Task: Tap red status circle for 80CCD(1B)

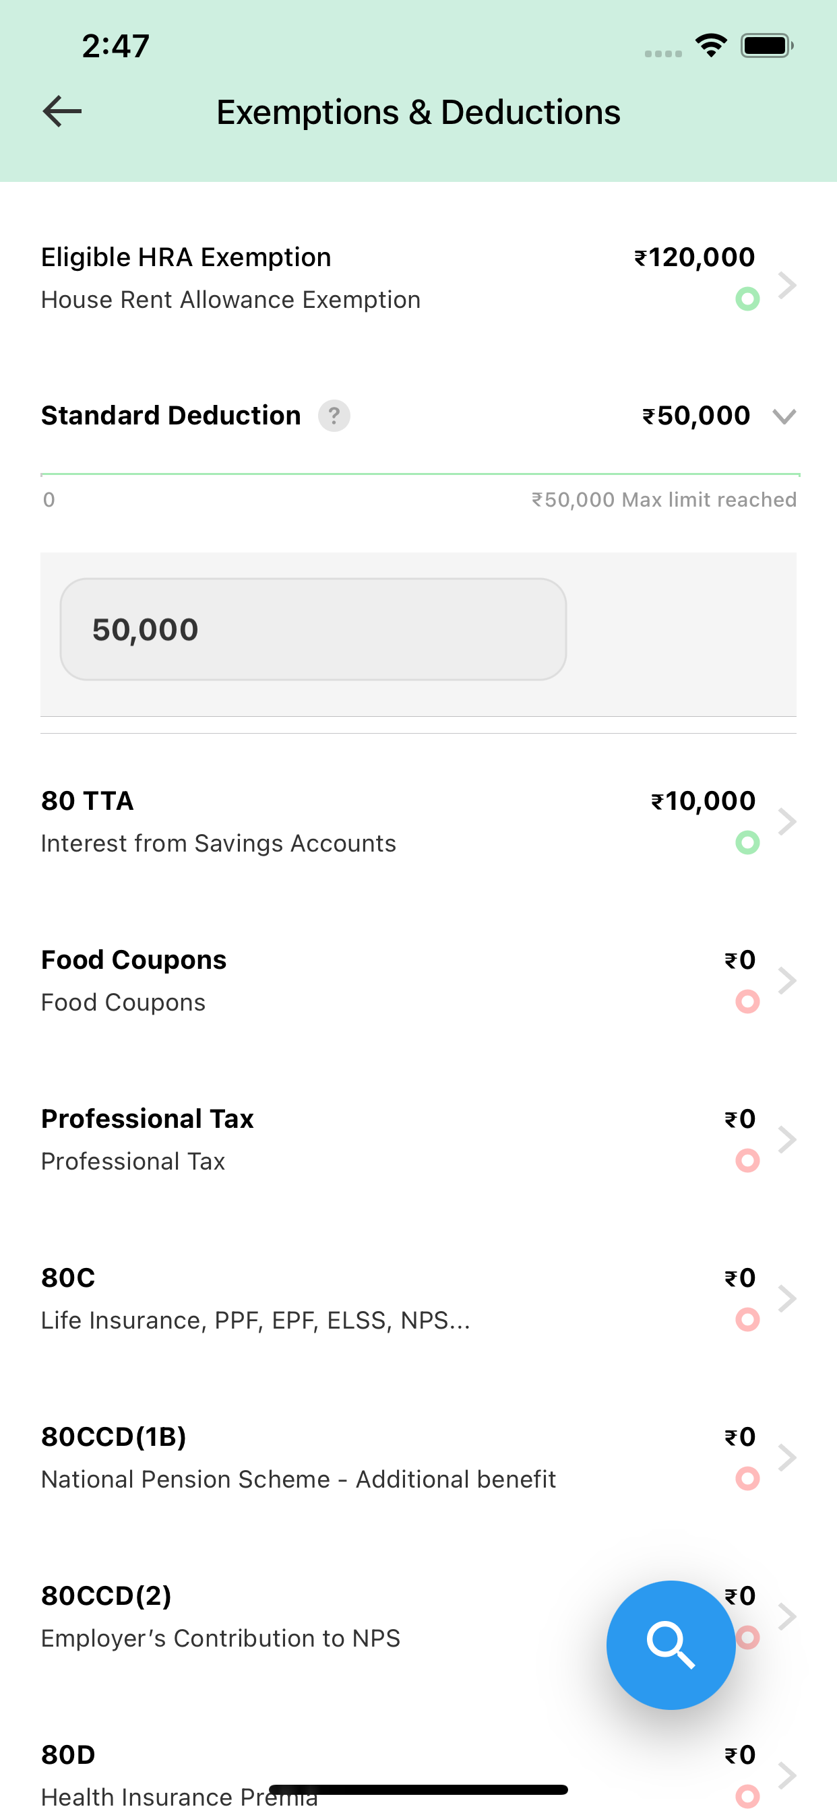Action: click(x=747, y=1478)
